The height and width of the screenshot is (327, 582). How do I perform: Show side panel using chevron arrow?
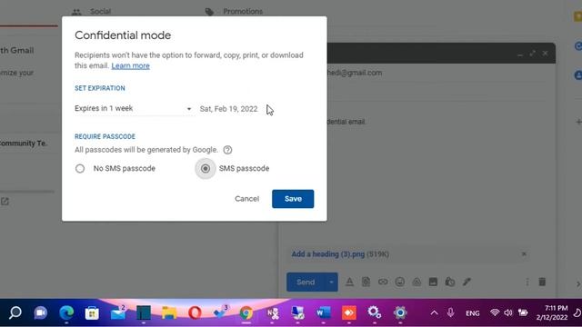578,284
